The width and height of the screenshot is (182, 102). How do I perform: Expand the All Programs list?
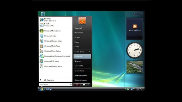point(55,80)
